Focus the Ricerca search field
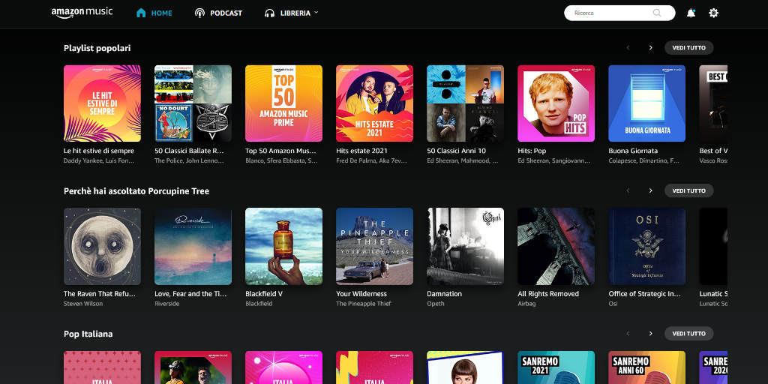Image resolution: width=768 pixels, height=384 pixels. tap(619, 13)
